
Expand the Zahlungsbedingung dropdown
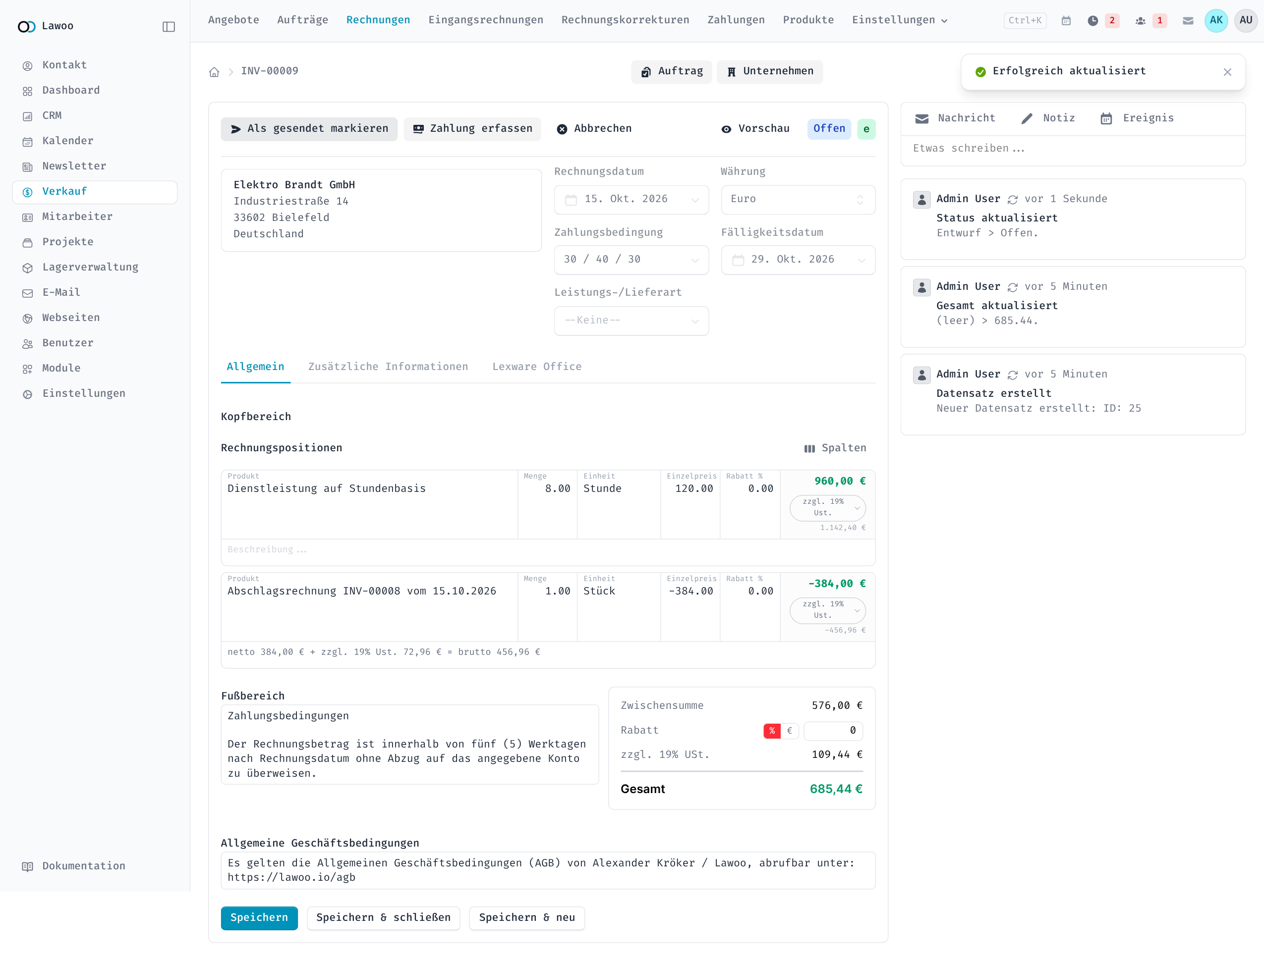click(x=631, y=260)
